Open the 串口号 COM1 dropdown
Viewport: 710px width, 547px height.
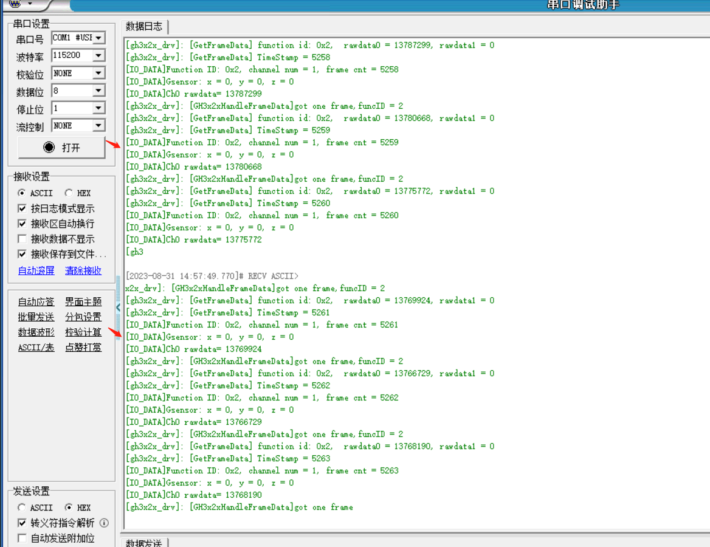[98, 38]
